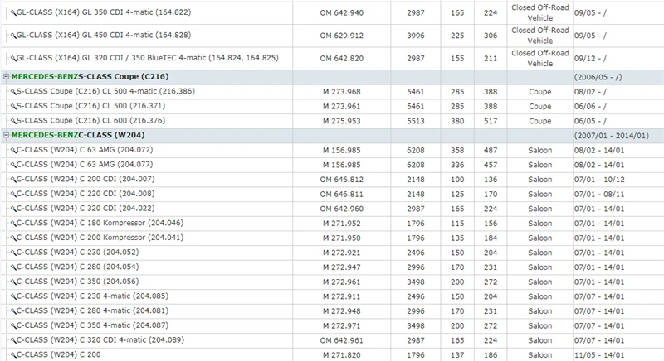Click date range 11/05 - 14/01
The width and height of the screenshot is (664, 361).
[x=599, y=355]
